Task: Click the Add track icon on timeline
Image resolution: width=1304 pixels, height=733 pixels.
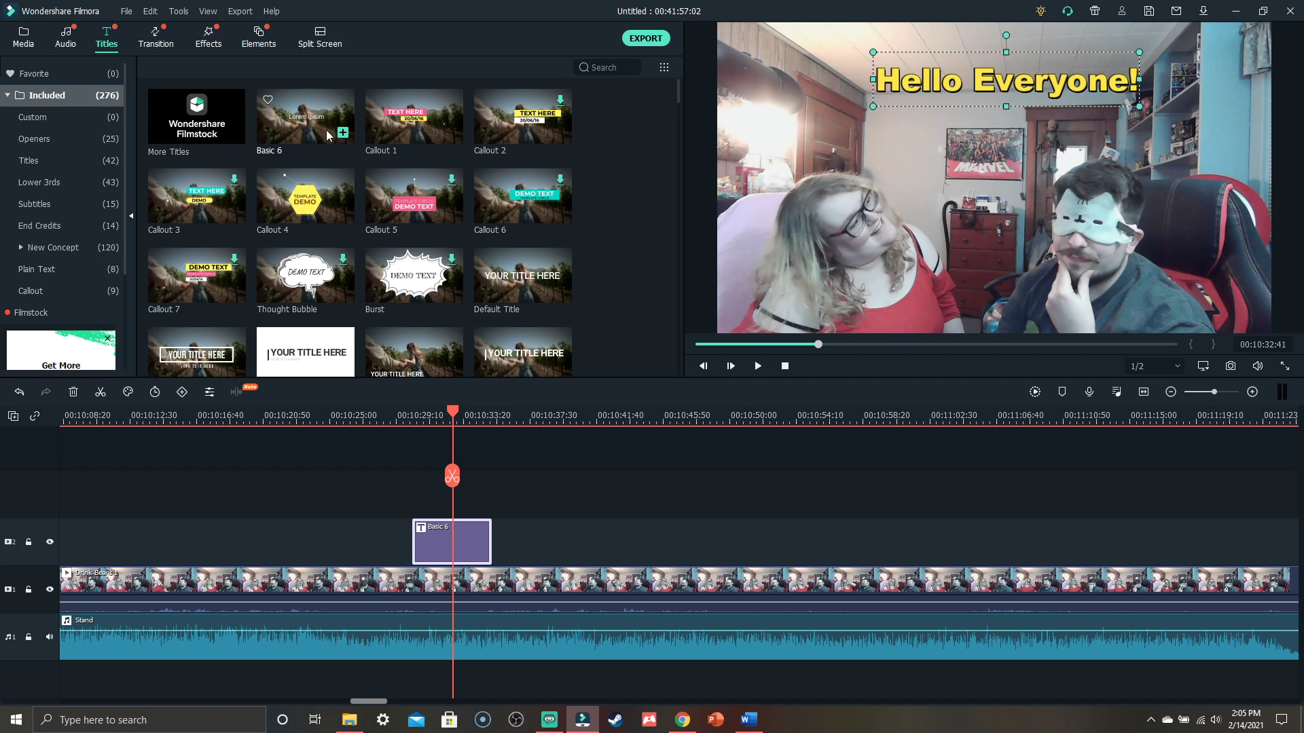Action: 13,416
